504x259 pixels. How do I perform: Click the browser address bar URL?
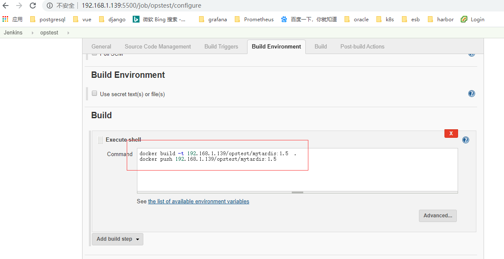click(x=142, y=6)
